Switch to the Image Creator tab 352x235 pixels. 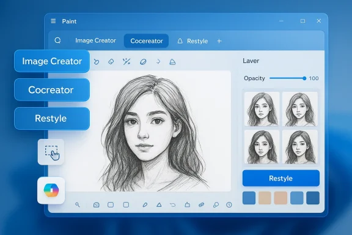click(x=95, y=40)
